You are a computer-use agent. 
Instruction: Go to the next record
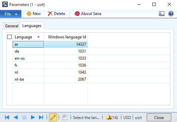tap(33, 117)
